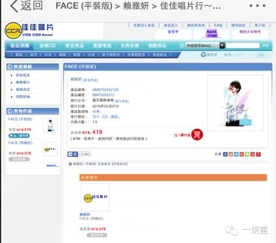Open the sidebar FACE 預購版 logo thumbnail
The width and height of the screenshot is (276, 243).
(x=50, y=149)
